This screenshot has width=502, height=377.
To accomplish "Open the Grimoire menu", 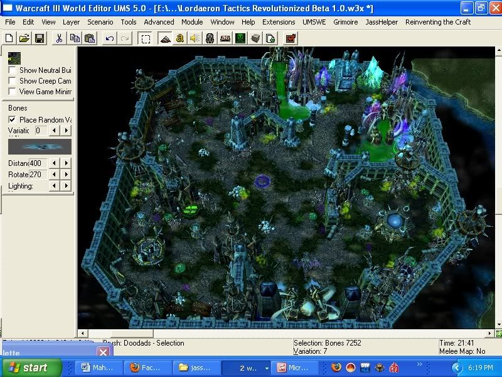I will (x=346, y=22).
